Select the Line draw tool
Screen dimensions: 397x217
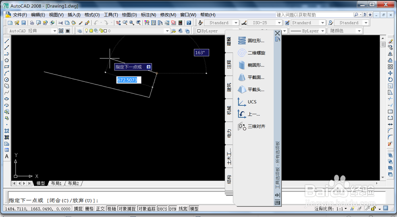(7, 41)
